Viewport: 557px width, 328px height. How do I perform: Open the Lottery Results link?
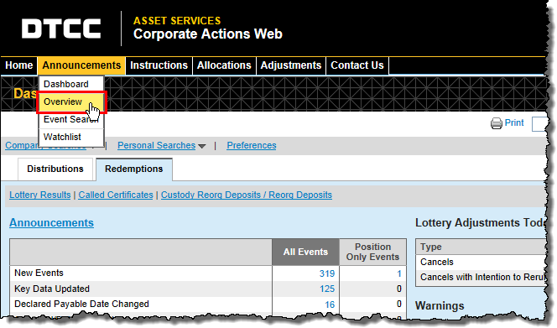coord(40,195)
